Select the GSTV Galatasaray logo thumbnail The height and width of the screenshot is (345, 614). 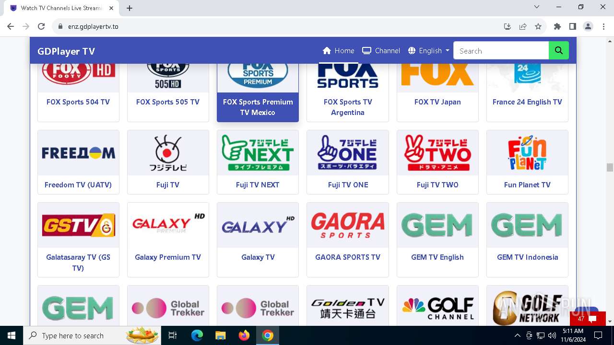78,225
